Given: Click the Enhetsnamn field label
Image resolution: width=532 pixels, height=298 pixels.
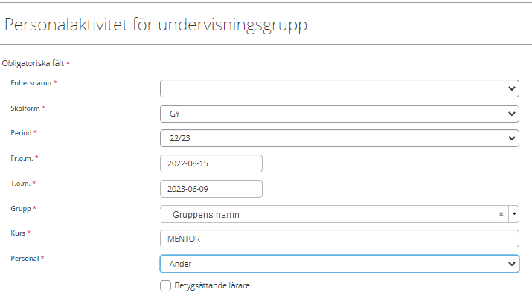Looking at the screenshot, I should pos(31,83).
